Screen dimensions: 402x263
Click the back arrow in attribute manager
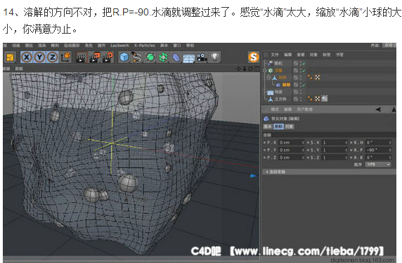378,109
